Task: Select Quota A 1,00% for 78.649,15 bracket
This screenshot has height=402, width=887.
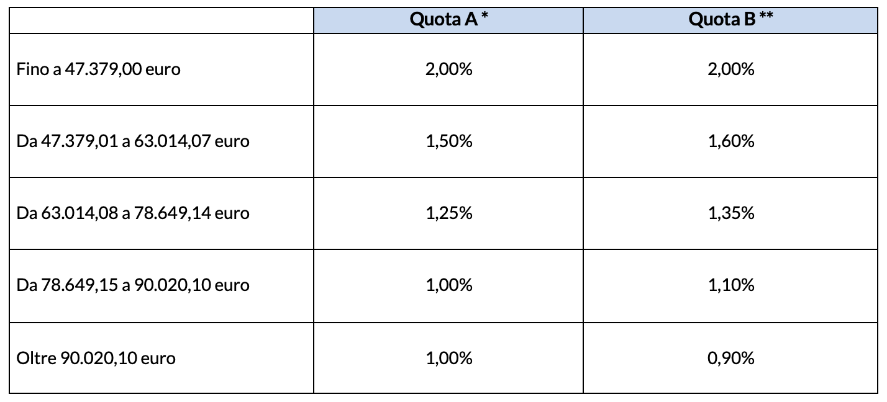Action: 449,285
